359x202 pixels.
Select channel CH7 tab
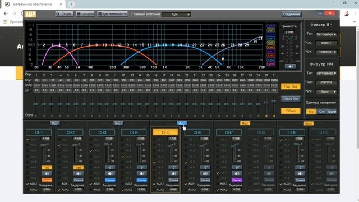(x=229, y=132)
